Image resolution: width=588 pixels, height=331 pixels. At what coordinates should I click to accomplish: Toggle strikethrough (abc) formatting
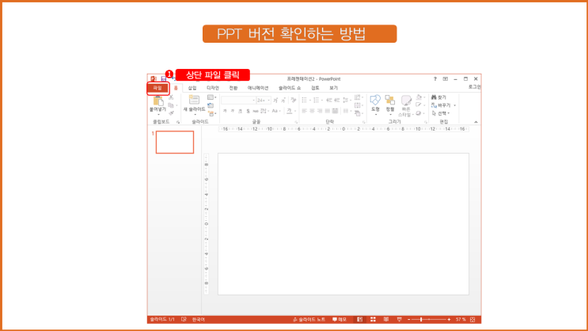256,111
